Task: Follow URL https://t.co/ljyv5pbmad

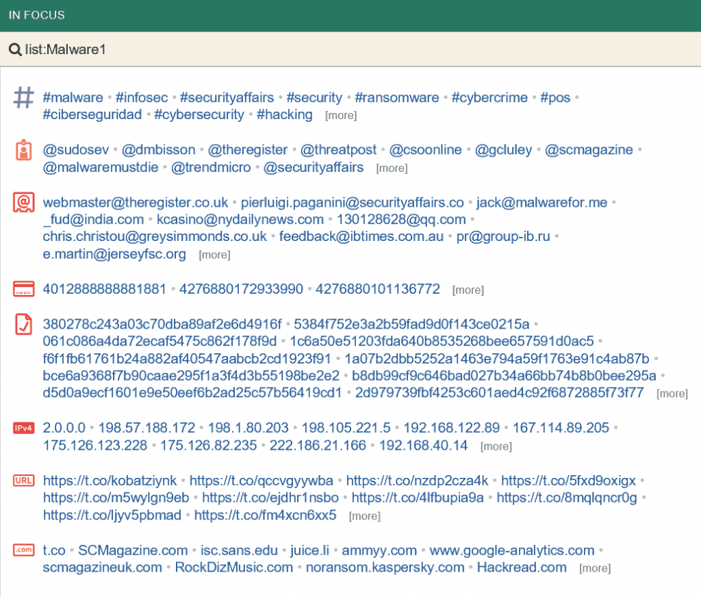Action: point(112,515)
